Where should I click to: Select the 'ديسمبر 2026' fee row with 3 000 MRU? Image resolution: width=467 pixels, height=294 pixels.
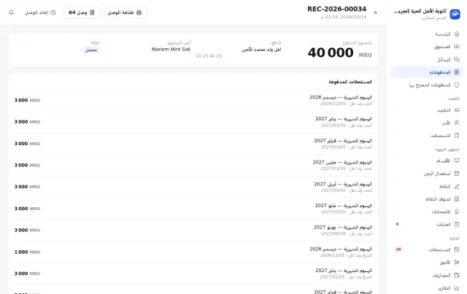(193, 100)
